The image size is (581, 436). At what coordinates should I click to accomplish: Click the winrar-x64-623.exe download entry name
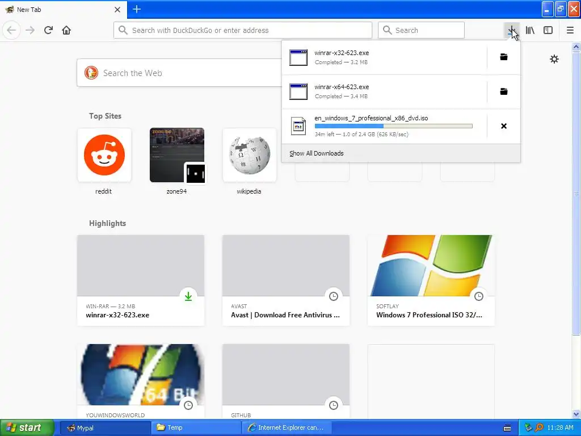tap(342, 87)
